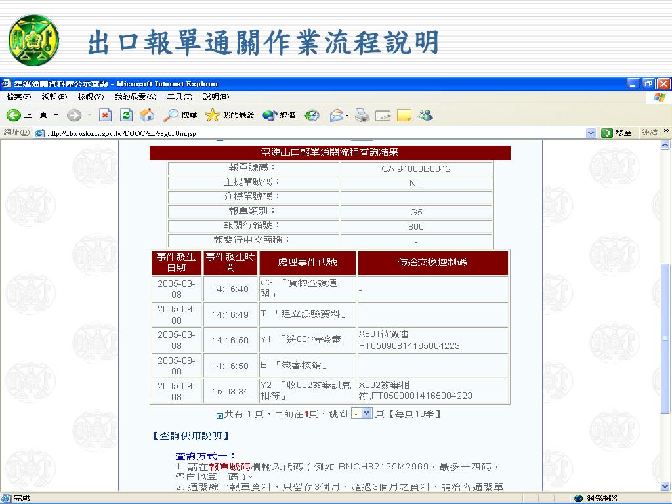Open the page number jump dropdown
Image resolution: width=672 pixels, height=504 pixels.
pyautogui.click(x=367, y=413)
